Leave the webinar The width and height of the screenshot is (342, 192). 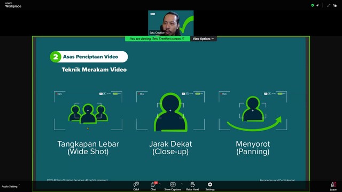333,187
